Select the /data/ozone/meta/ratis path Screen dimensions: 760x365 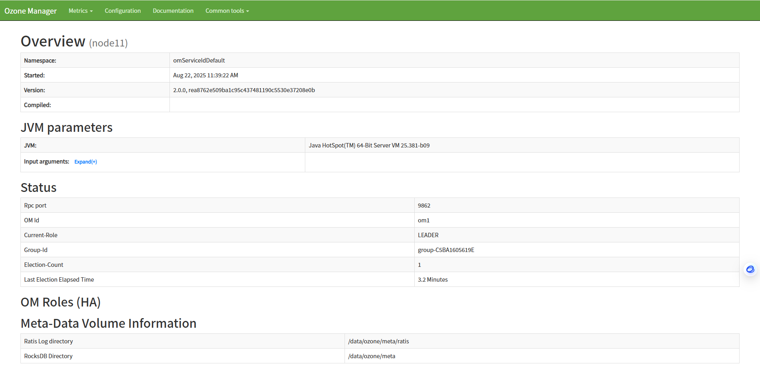click(379, 341)
